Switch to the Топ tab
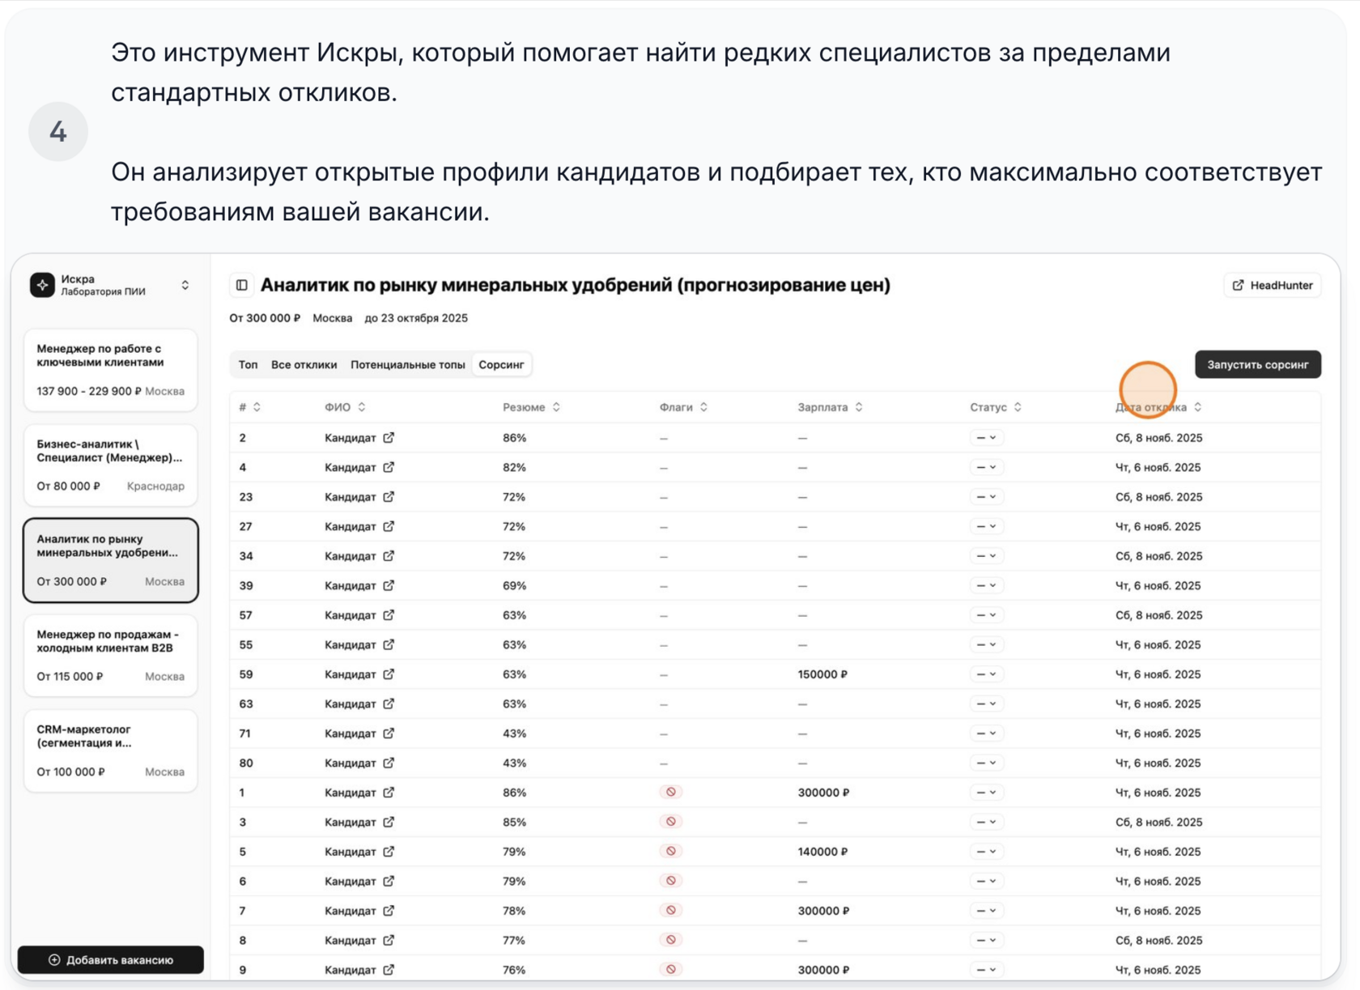The image size is (1360, 990). pyautogui.click(x=248, y=365)
